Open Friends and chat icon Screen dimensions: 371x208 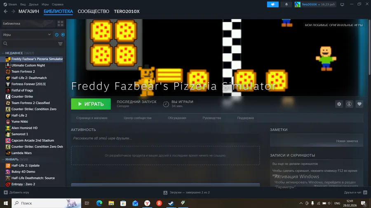365,192
